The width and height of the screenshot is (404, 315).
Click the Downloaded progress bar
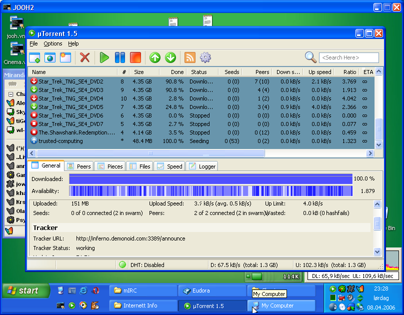pyautogui.click(x=211, y=179)
